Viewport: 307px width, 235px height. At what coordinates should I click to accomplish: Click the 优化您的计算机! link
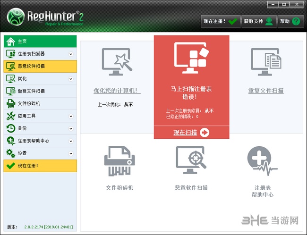117,91
